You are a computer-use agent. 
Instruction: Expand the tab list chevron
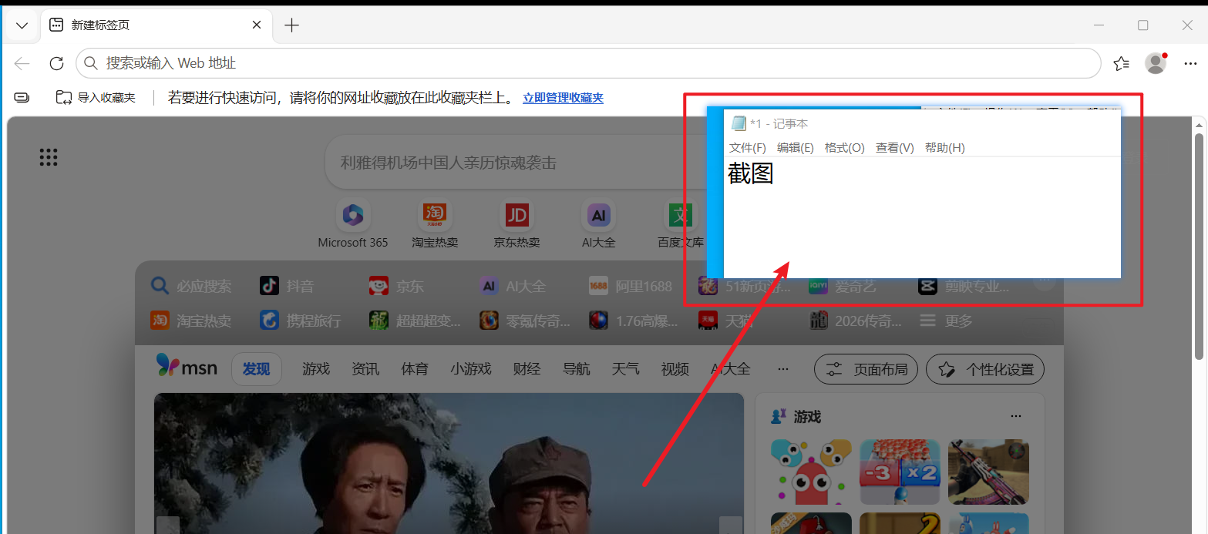pyautogui.click(x=22, y=25)
